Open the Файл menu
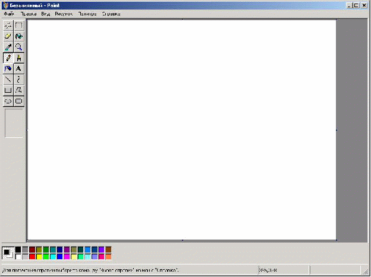This screenshot has height=277, width=371. (x=9, y=14)
